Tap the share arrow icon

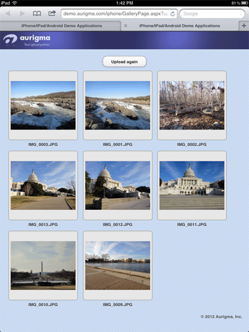click(x=52, y=13)
